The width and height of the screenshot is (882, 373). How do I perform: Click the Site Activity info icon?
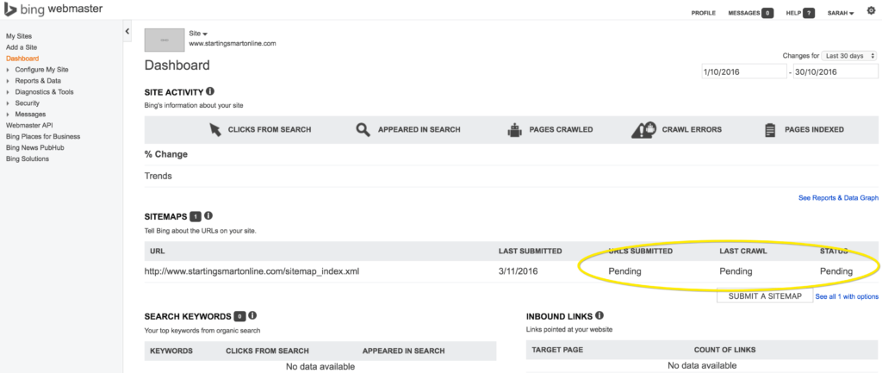pos(210,91)
